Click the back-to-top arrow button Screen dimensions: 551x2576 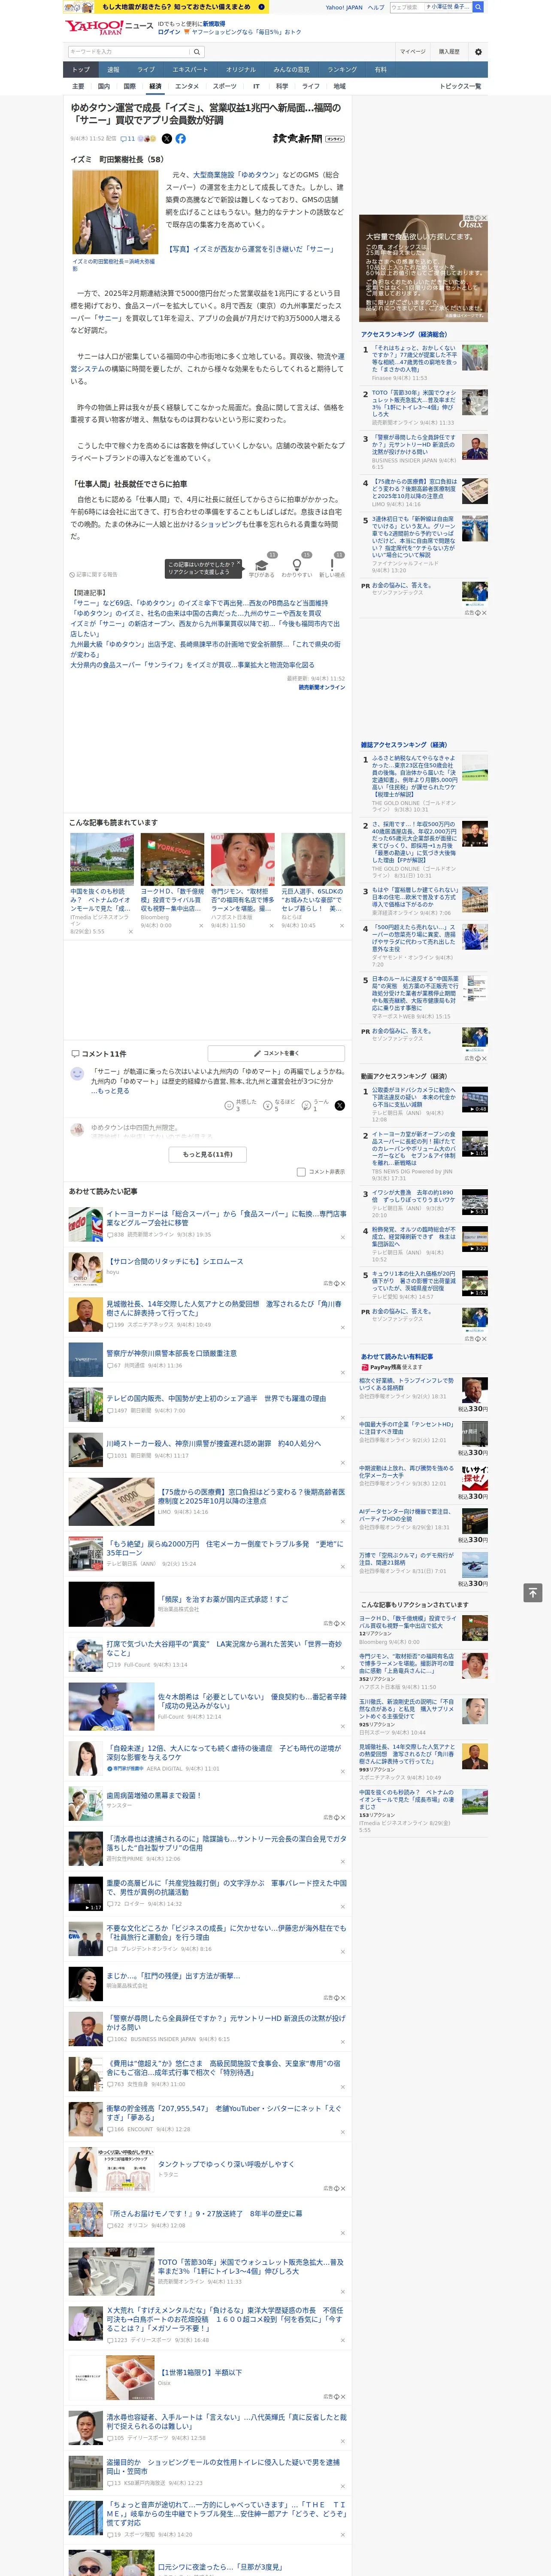click(x=533, y=1592)
